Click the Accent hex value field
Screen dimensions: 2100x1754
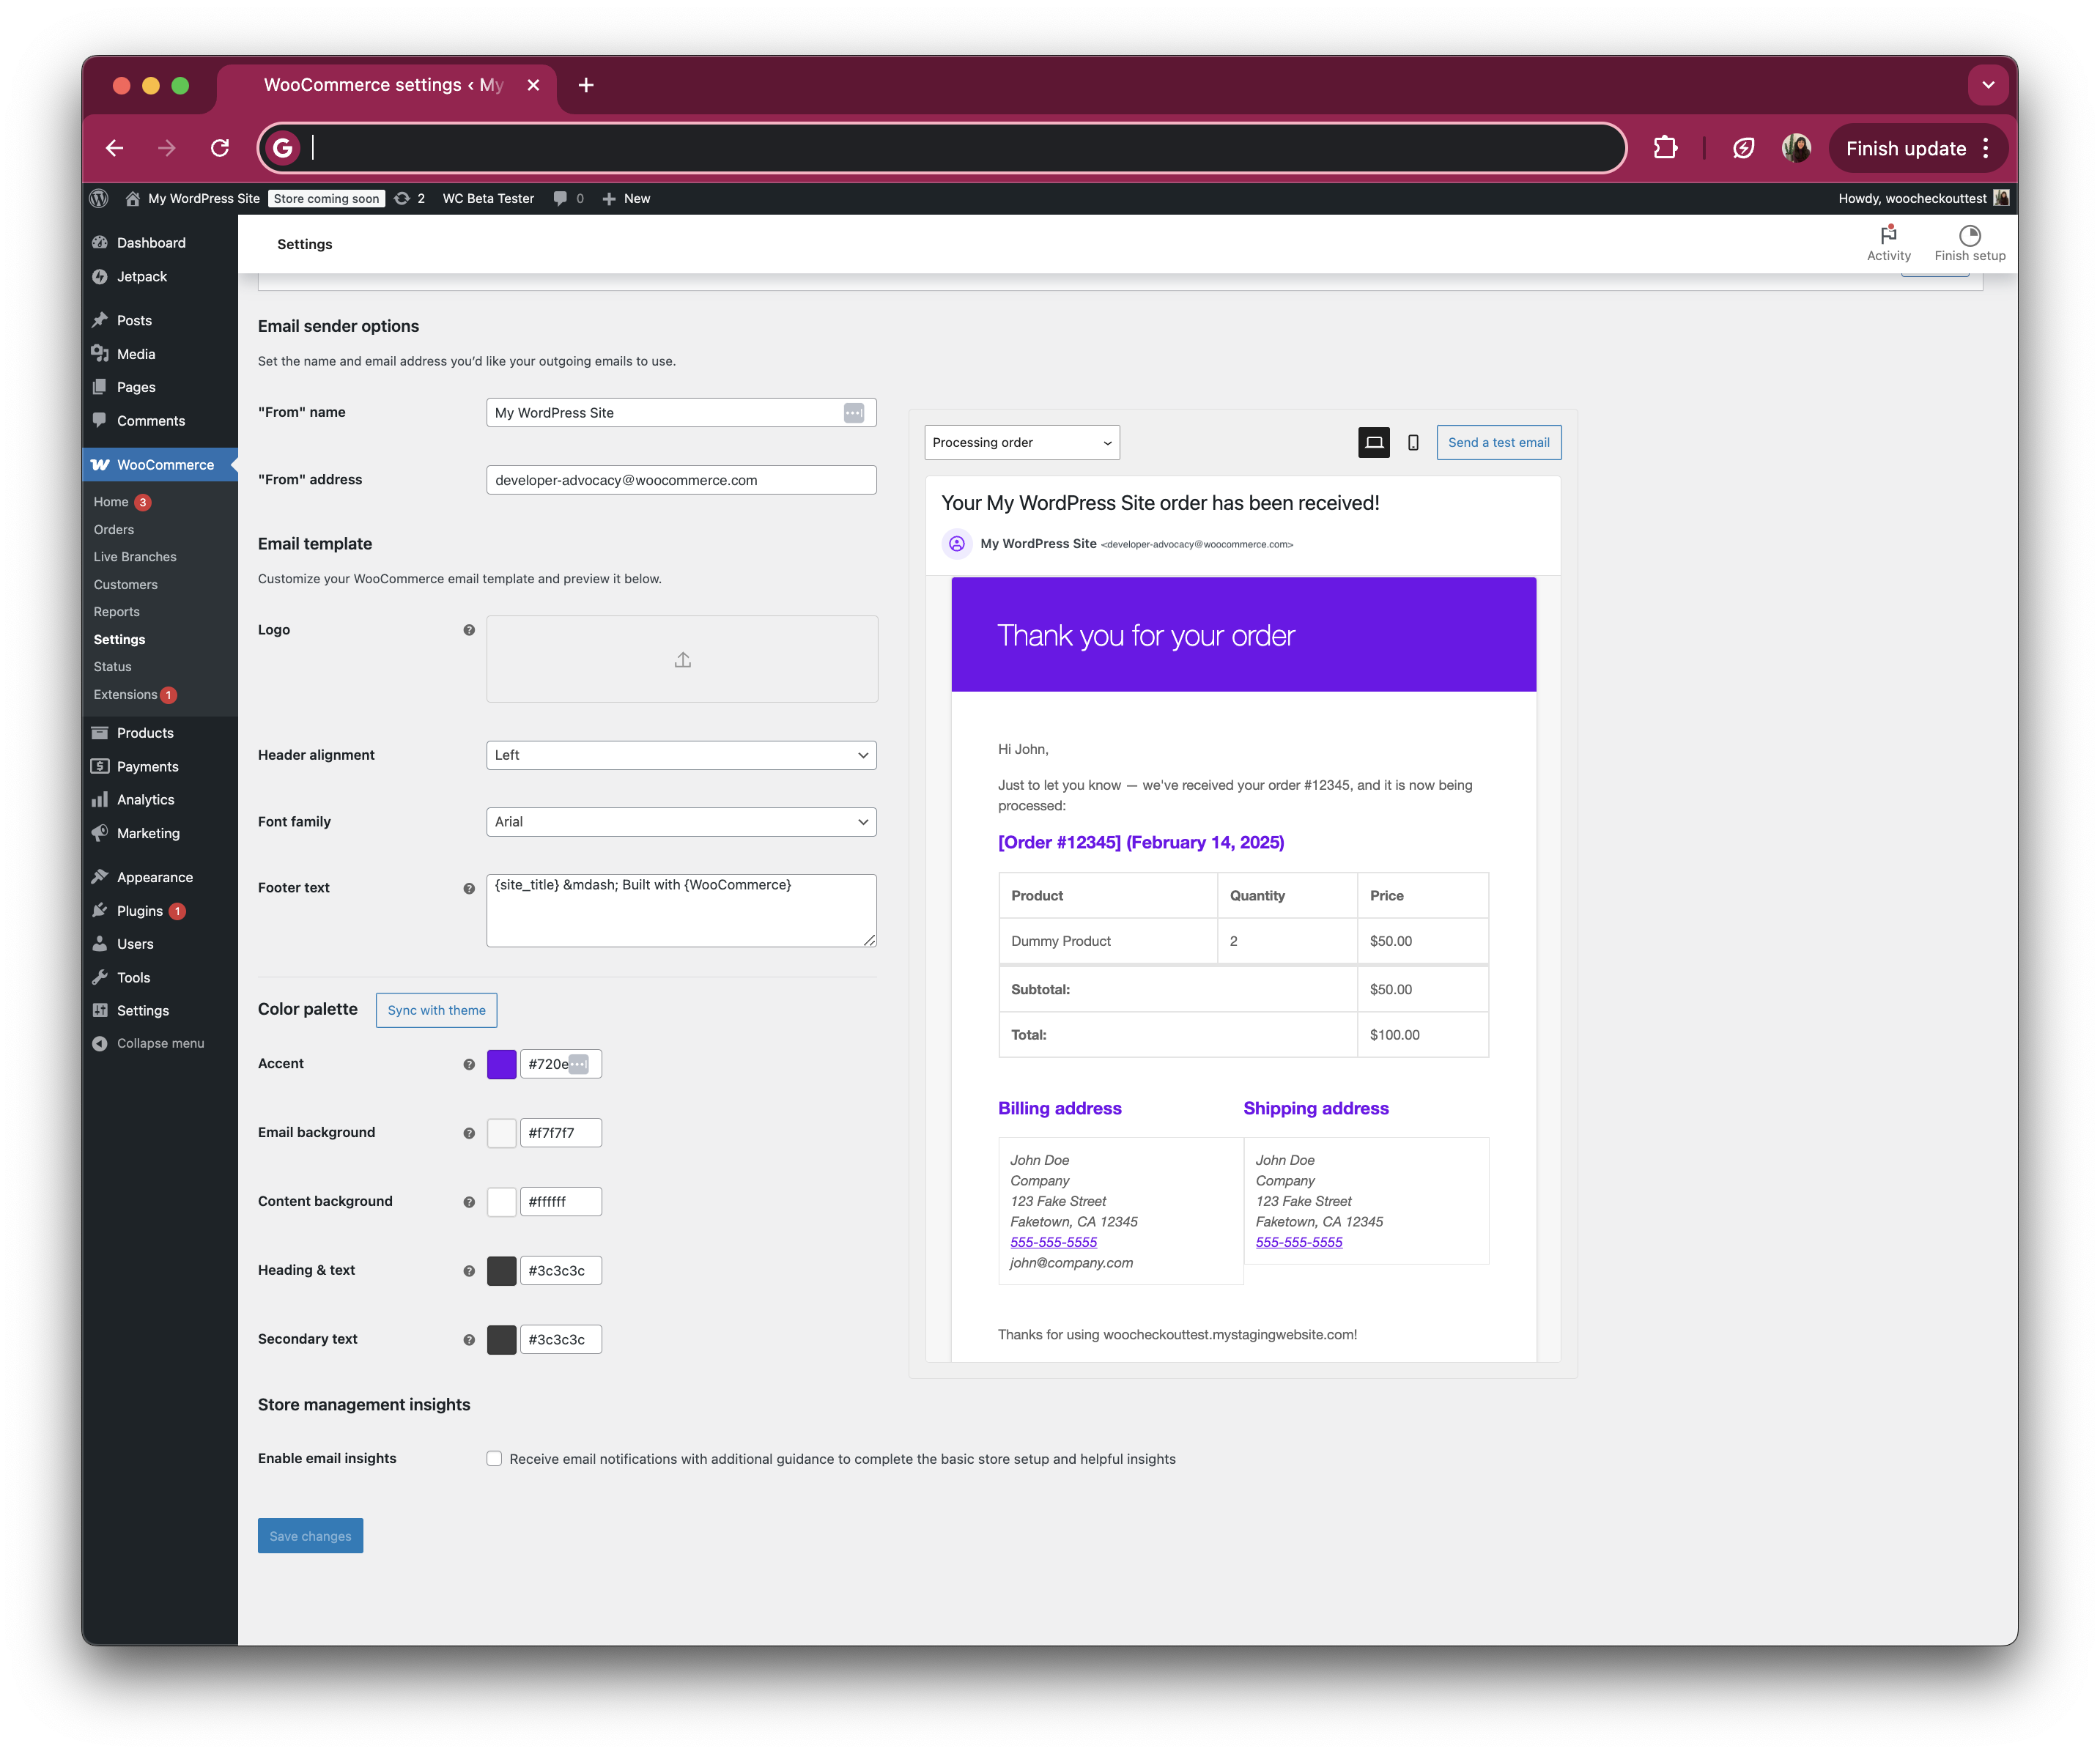pos(561,1064)
